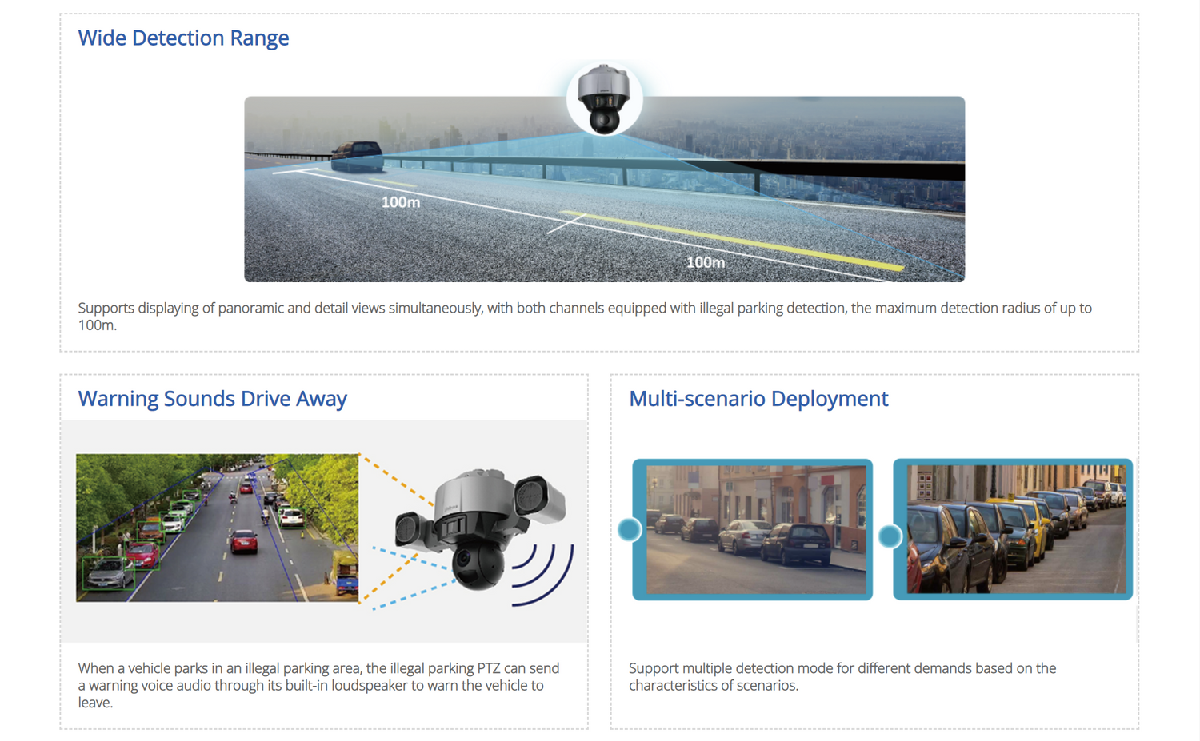Click the warning voice audio description paragraph
Viewport: 1200px width, 741px height.
318,685
